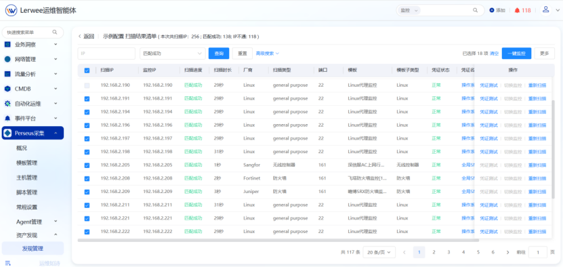Click the 流量分析 chart icon
This screenshot has height=267, width=563.
tap(7, 74)
